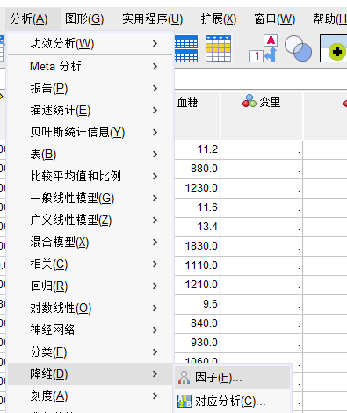Expand 描述统计(E) submenu
347x413 pixels.
[90, 111]
